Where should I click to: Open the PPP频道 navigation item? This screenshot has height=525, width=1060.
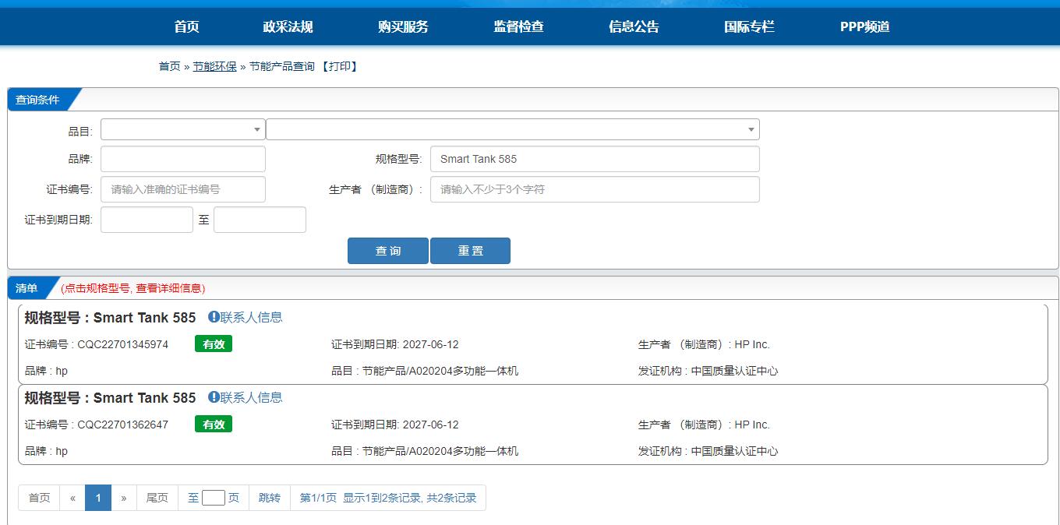(864, 26)
